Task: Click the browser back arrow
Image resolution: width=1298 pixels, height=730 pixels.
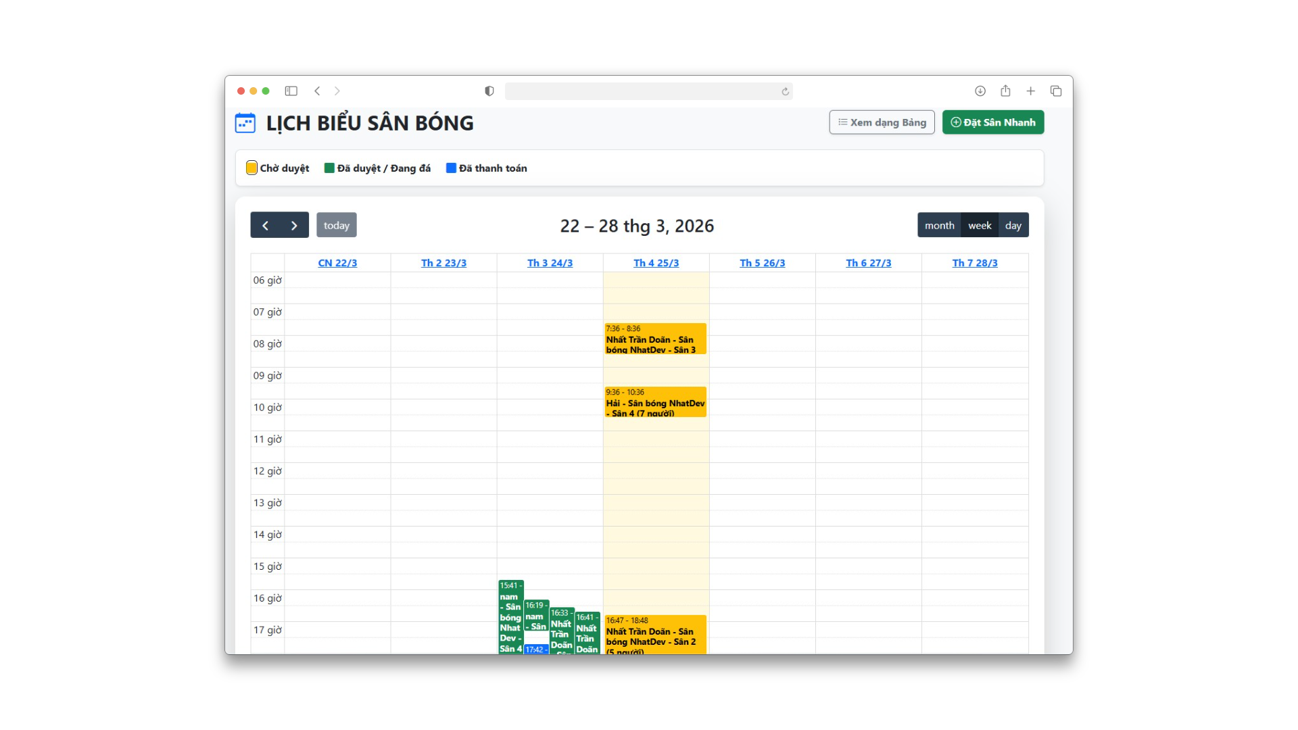Action: click(x=318, y=91)
